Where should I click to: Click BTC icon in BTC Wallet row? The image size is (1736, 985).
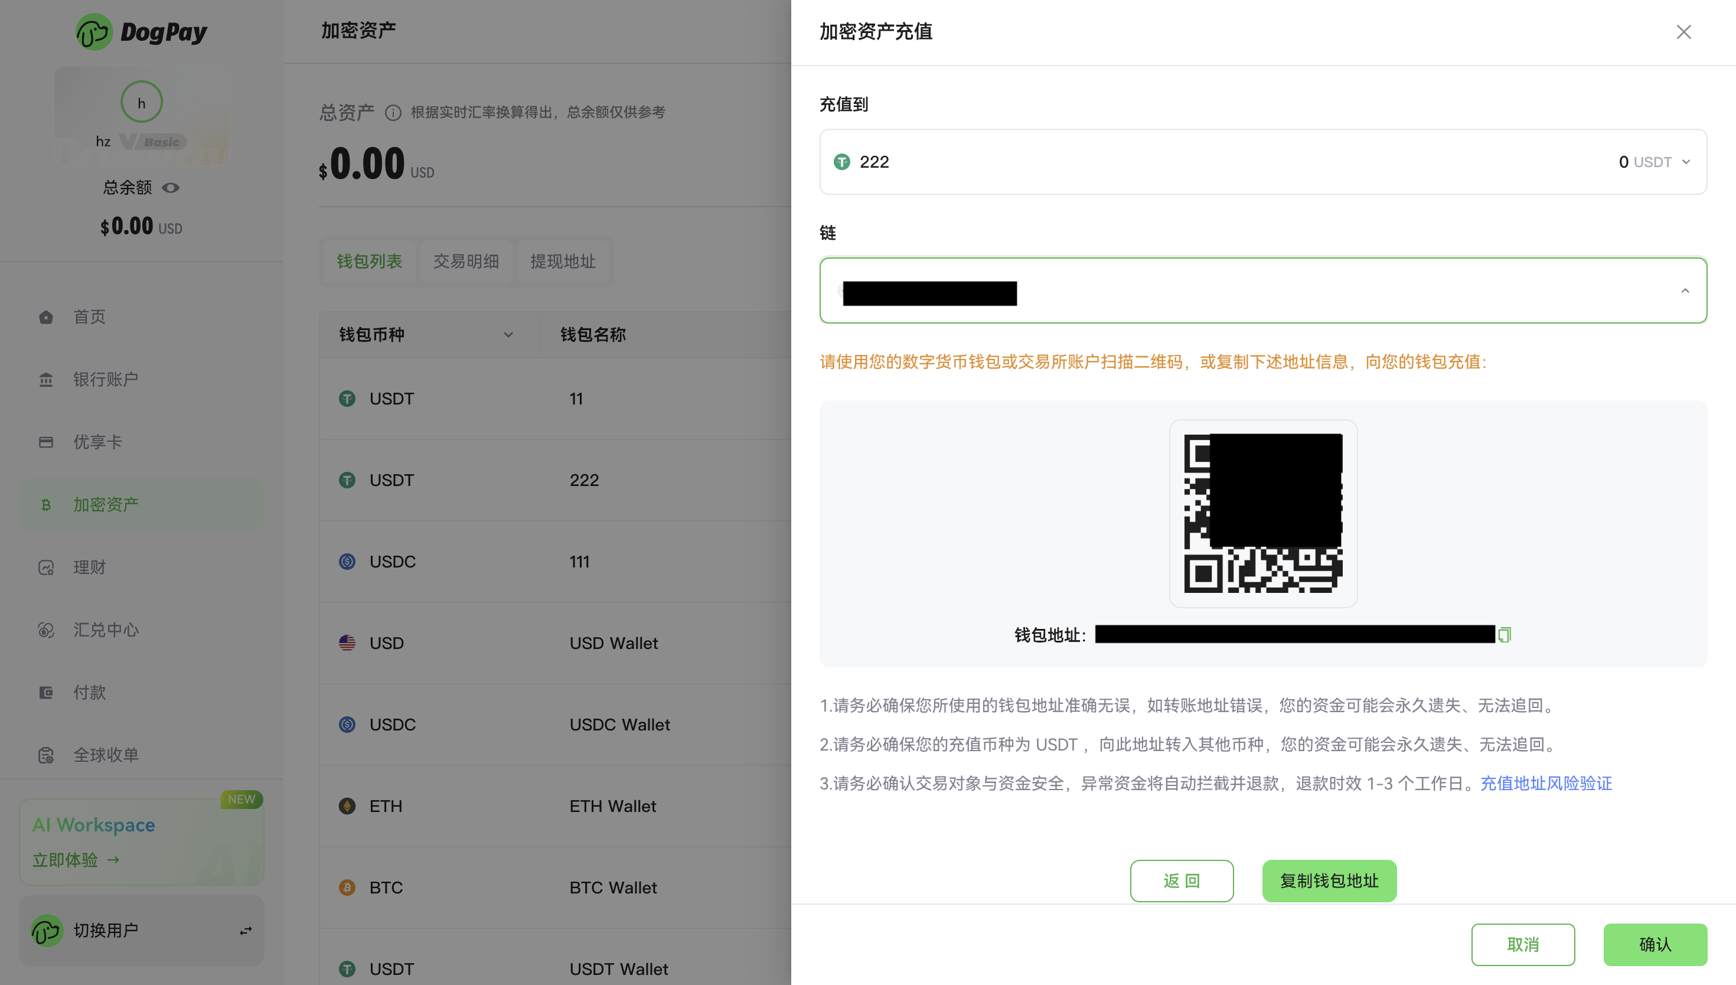(347, 888)
